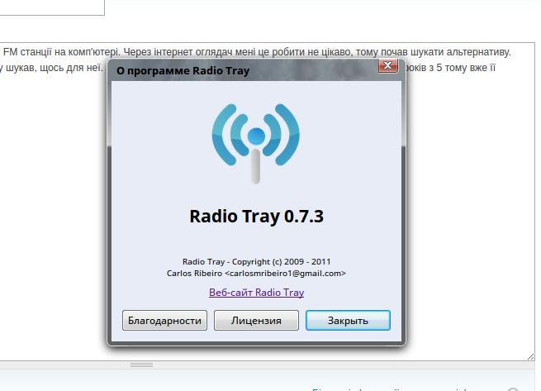Screen dimensions: 541x391
Task: Click the Carlos Ribeiro email text
Action: 256,274
